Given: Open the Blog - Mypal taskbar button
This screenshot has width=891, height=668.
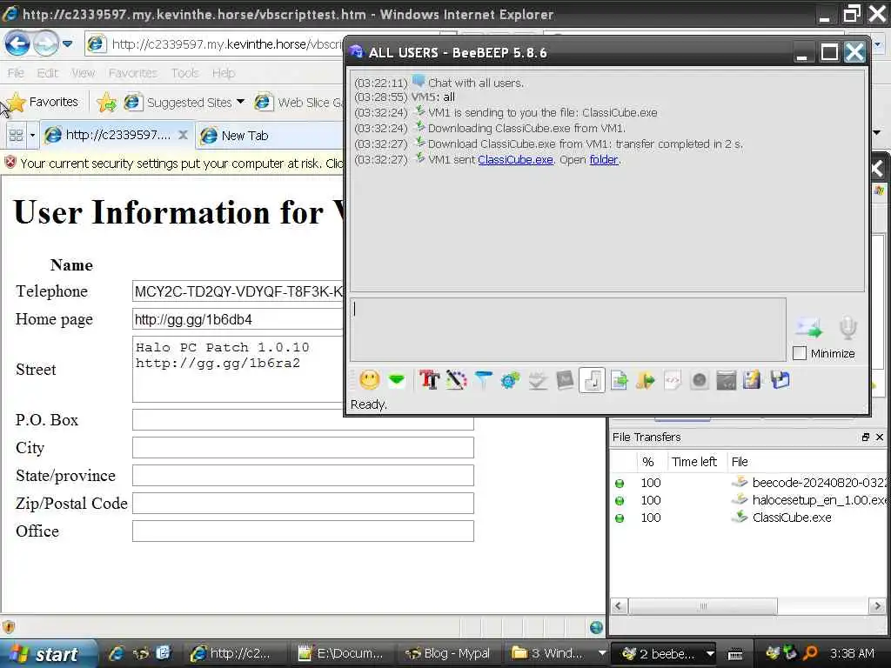Looking at the screenshot, I should coord(448,654).
